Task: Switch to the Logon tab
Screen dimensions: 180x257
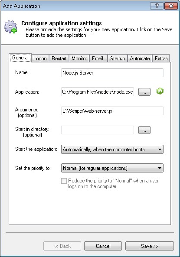Action: pyautogui.click(x=40, y=59)
